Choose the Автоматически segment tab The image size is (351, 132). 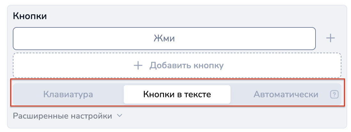(286, 94)
